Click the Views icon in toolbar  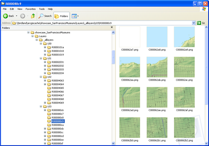pyautogui.click(x=74, y=16)
